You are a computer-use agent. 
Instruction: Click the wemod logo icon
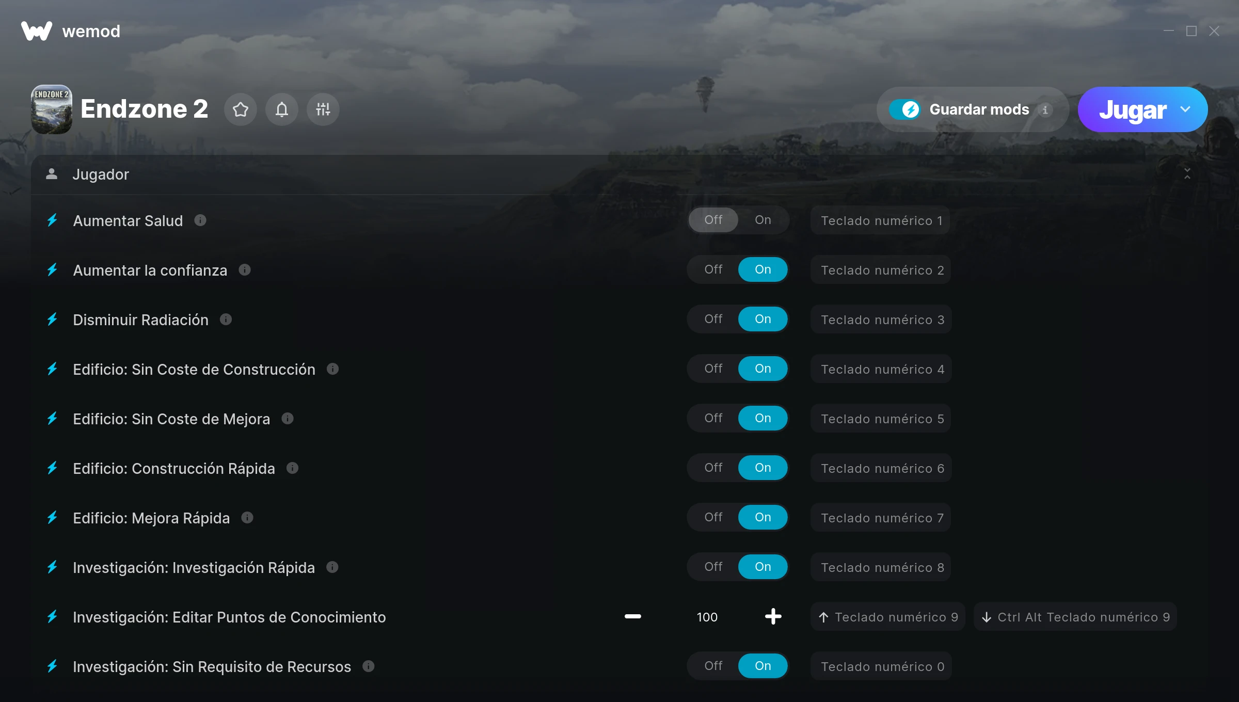tap(37, 31)
